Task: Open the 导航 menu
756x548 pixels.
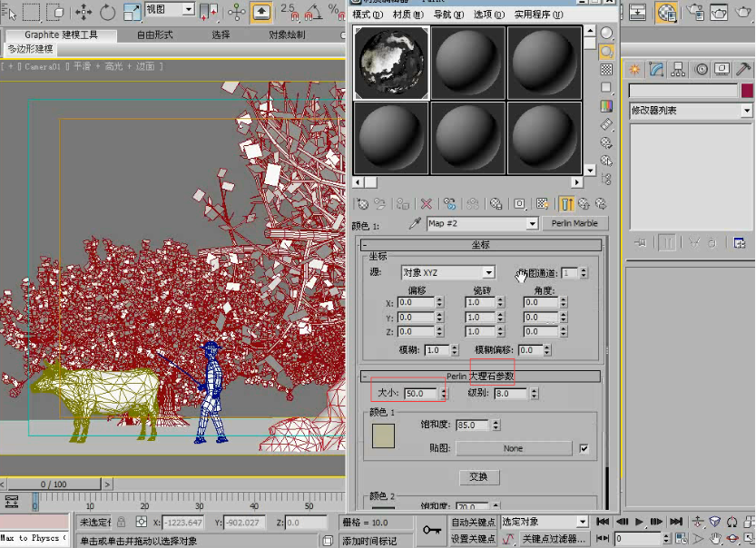Action: 448,15
